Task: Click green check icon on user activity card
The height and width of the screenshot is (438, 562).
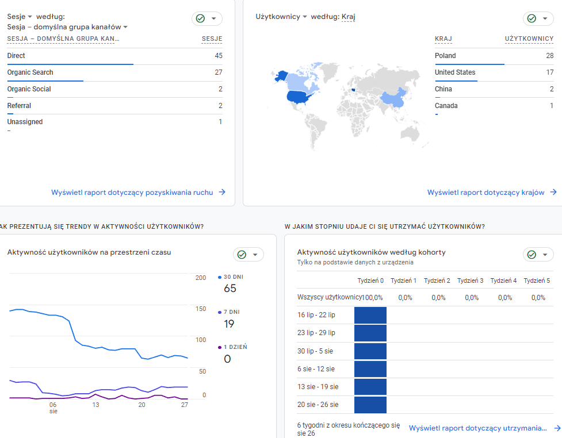Action: click(x=242, y=254)
